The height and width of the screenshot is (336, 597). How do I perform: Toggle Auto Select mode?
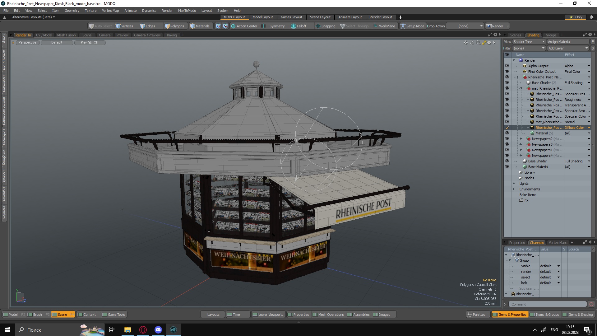[100, 26]
